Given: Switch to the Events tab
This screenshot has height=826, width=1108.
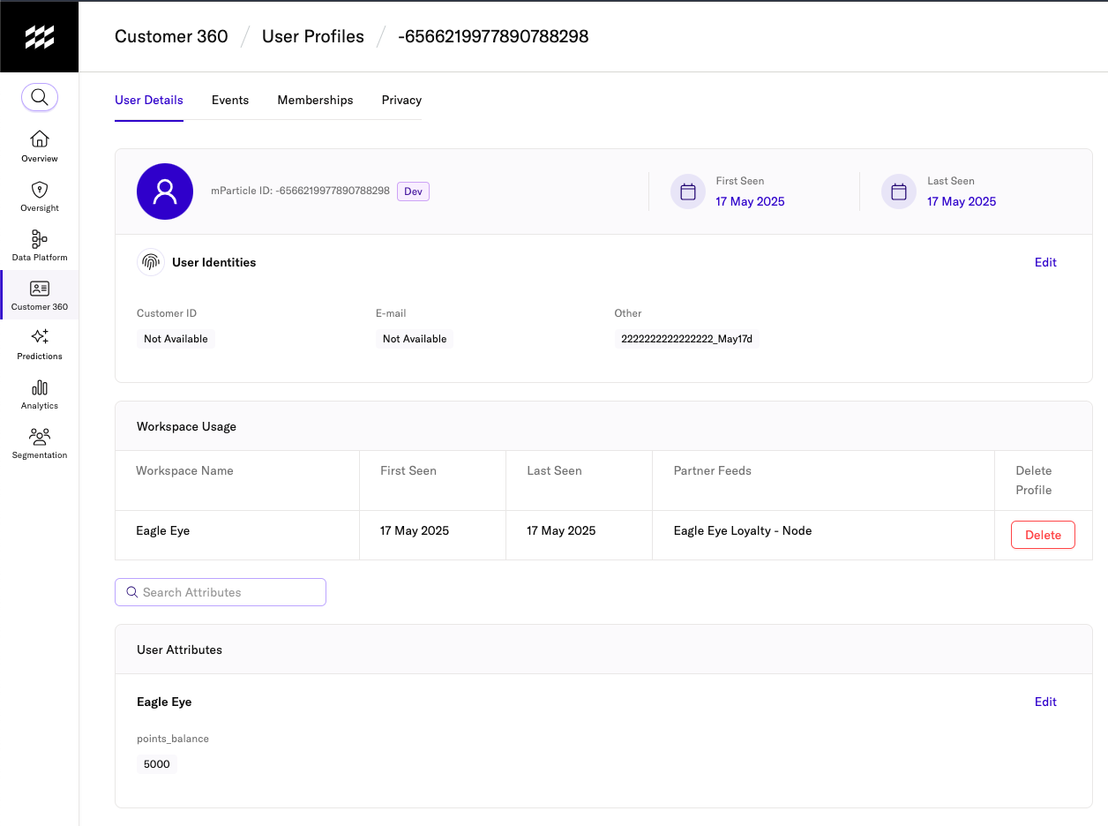Looking at the screenshot, I should pyautogui.click(x=230, y=100).
